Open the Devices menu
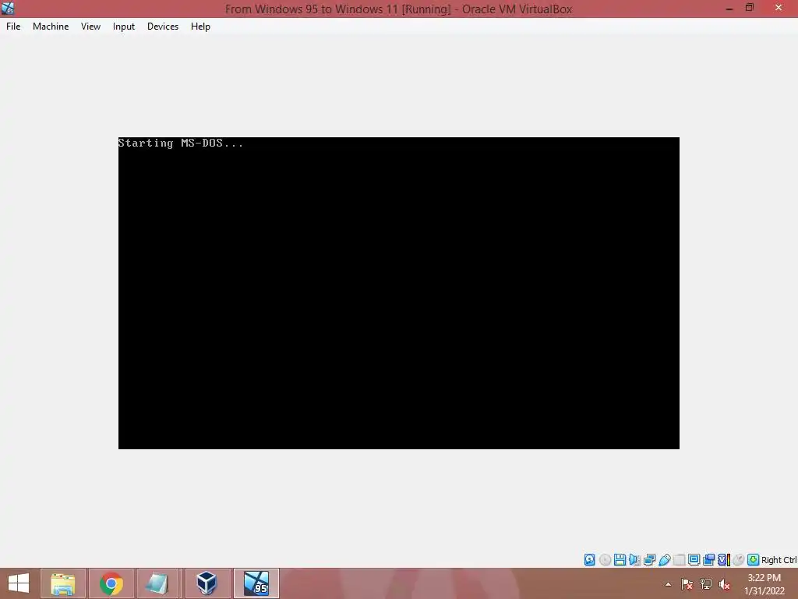The height and width of the screenshot is (599, 798). pos(163,27)
